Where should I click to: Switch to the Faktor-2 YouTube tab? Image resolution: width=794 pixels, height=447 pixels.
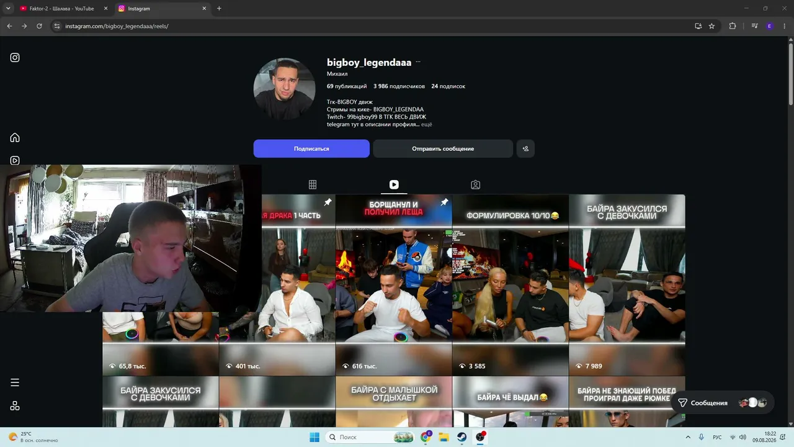point(62,9)
